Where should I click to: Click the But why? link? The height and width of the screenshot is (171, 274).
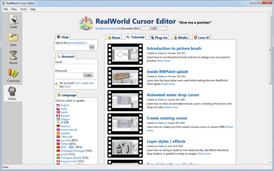67,87
